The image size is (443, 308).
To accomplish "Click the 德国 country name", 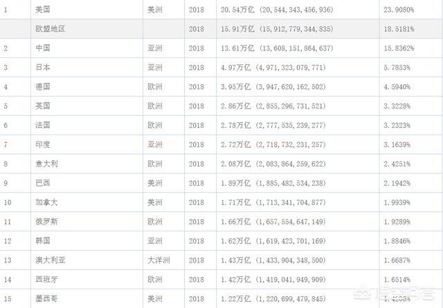I will [43, 86].
